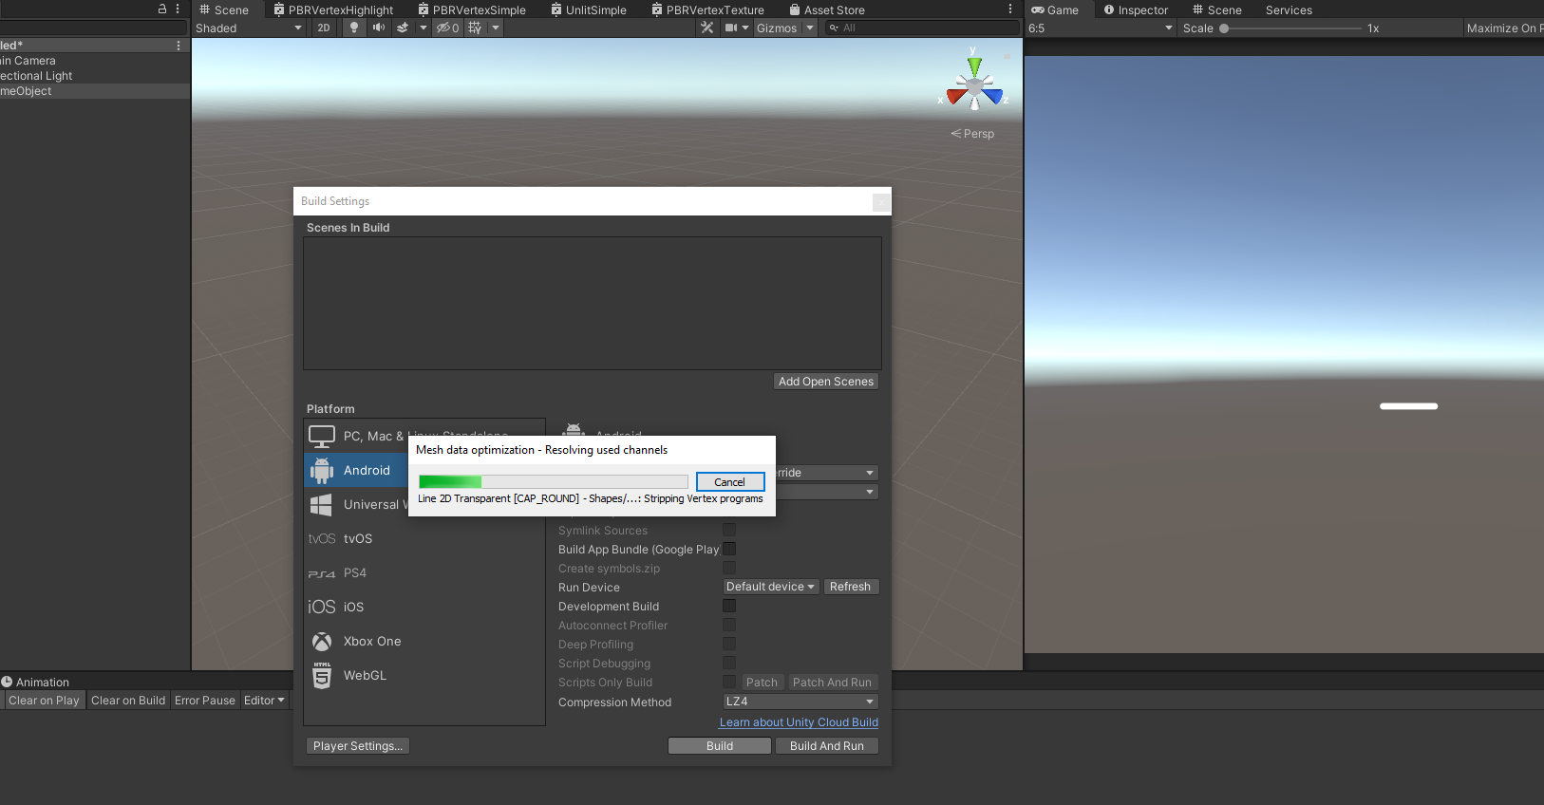The image size is (1544, 805).
Task: Open the Services tab
Action: tap(1289, 9)
